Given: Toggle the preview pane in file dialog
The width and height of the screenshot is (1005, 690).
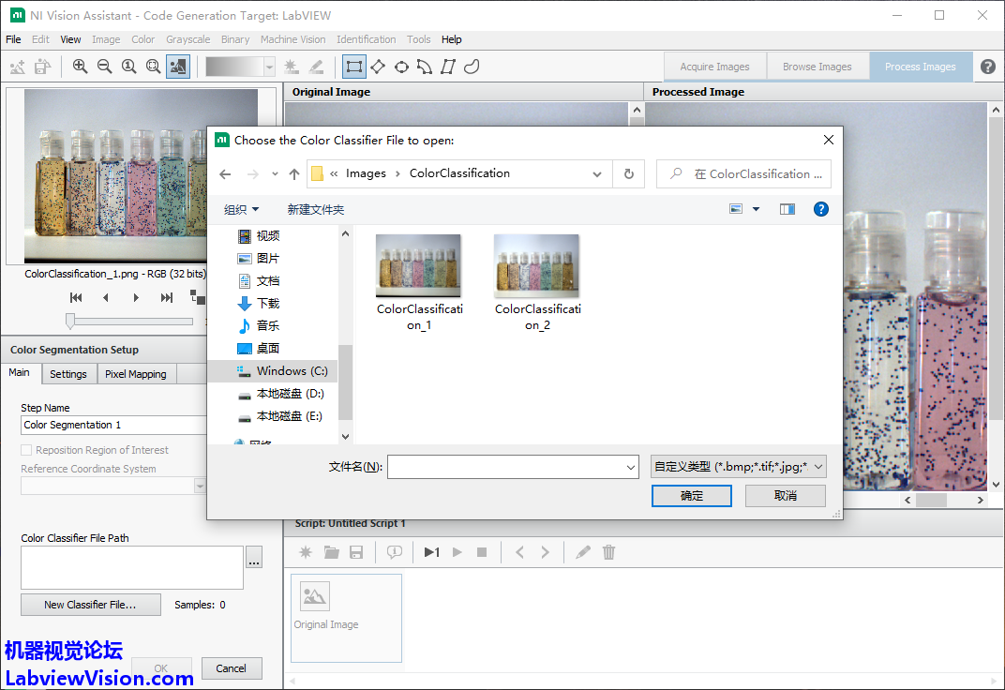Looking at the screenshot, I should [x=787, y=209].
